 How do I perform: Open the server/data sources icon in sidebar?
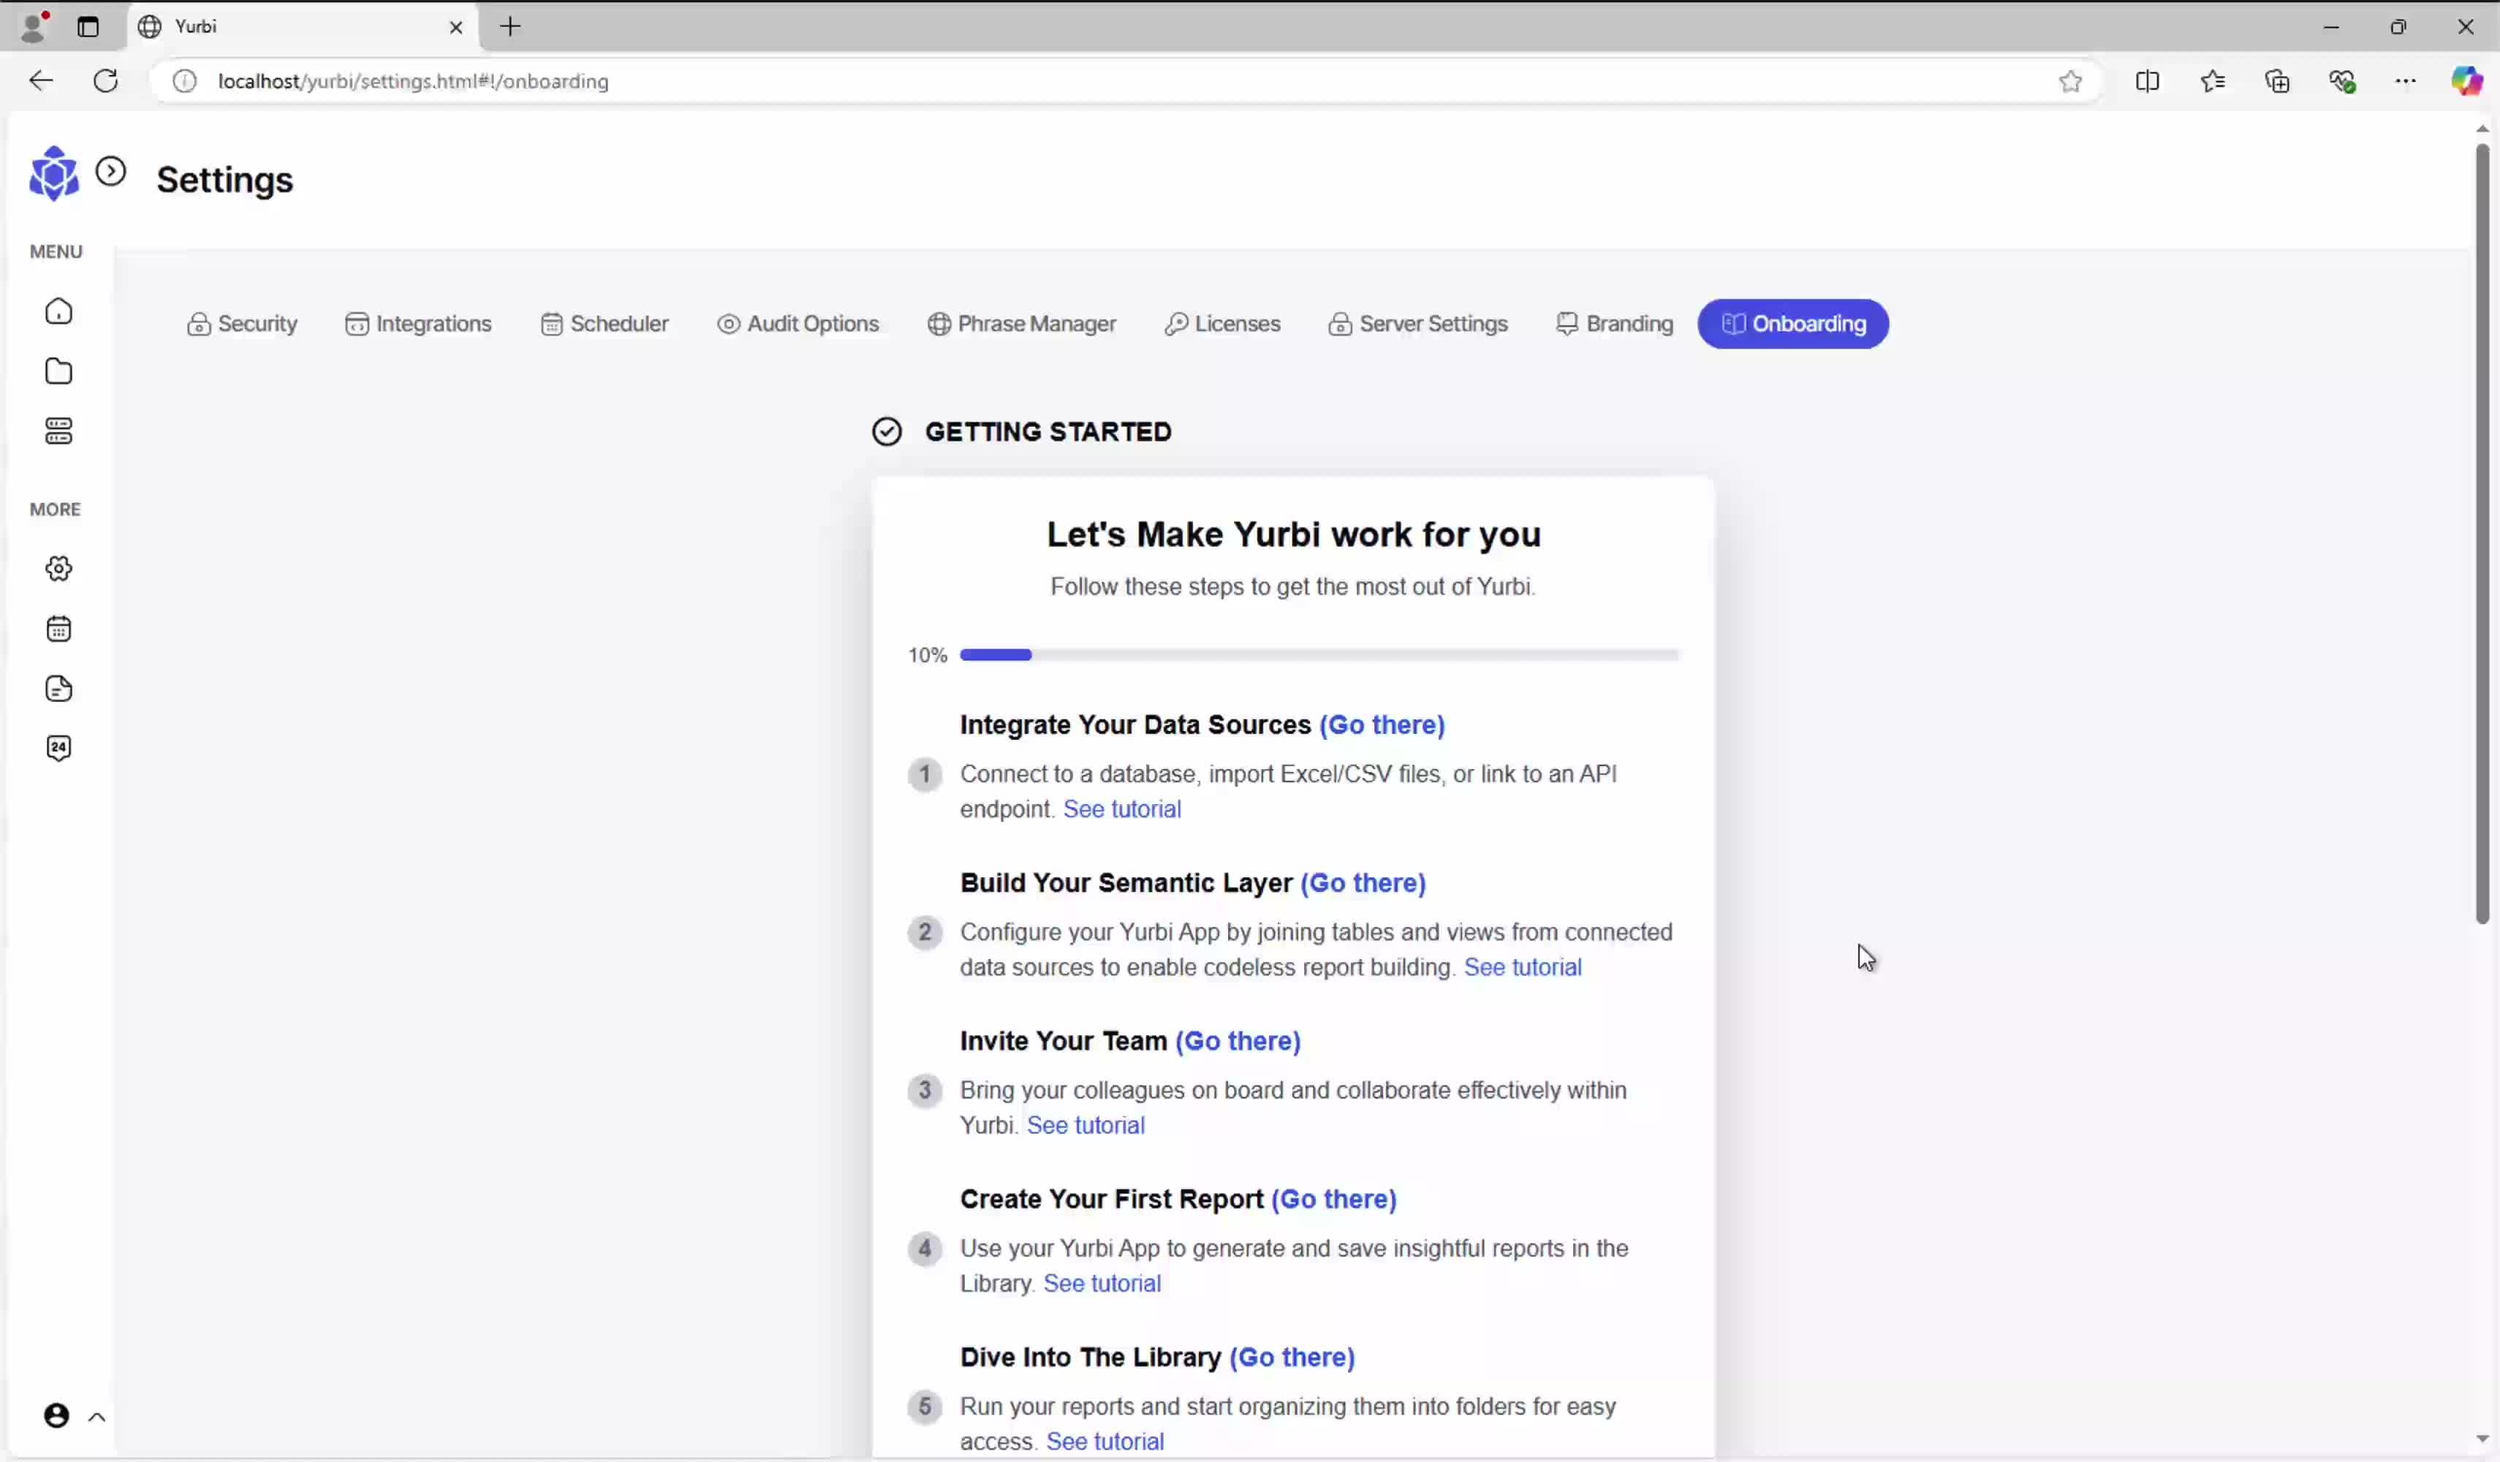(58, 431)
